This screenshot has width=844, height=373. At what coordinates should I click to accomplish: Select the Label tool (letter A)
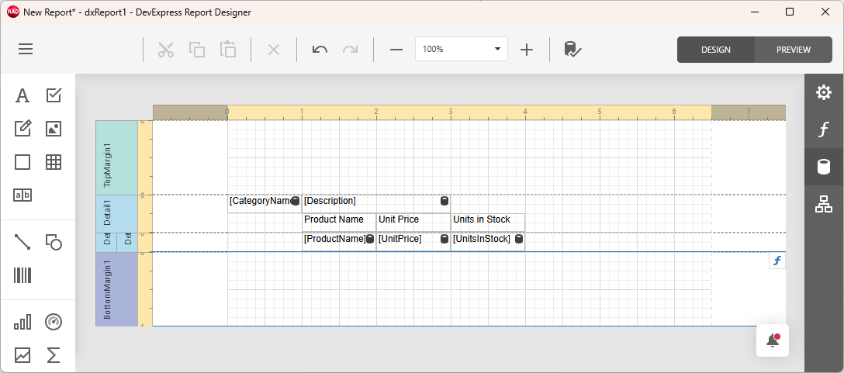[22, 96]
